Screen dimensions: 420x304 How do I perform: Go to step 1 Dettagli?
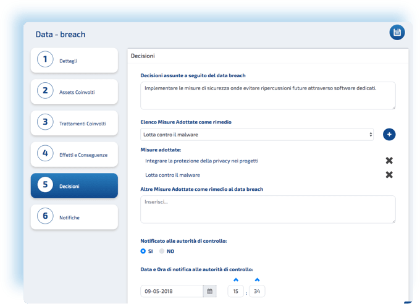click(74, 60)
